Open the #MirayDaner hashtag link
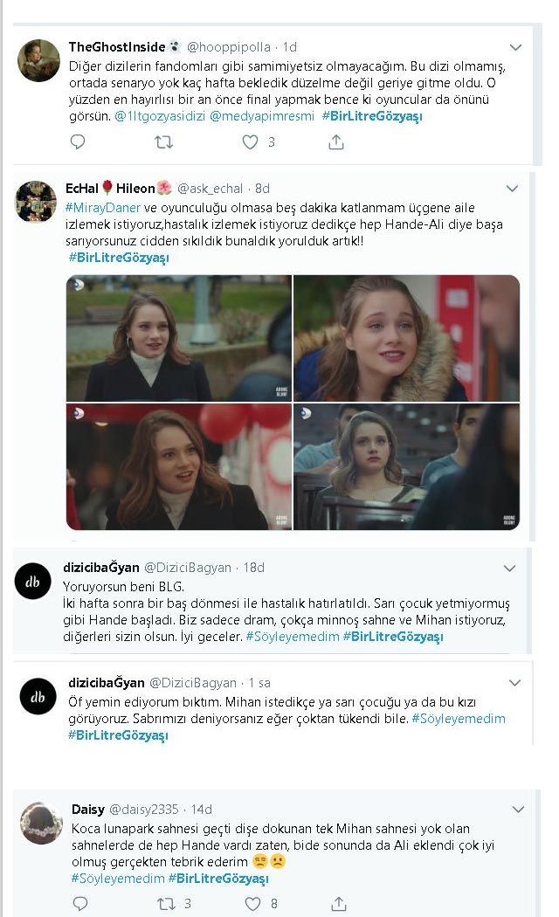This screenshot has width=559, height=917. point(103,208)
